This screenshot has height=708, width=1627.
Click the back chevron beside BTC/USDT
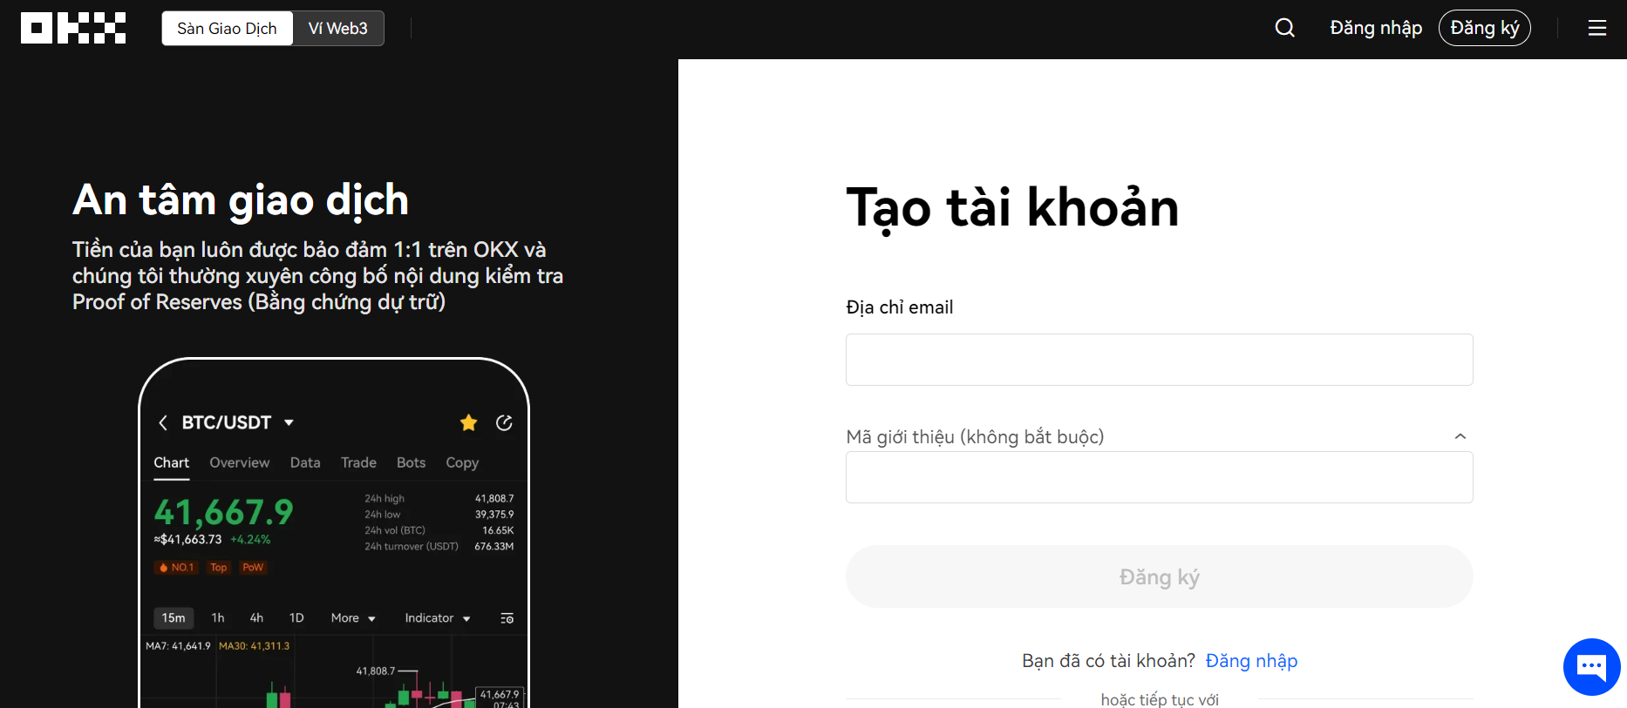163,422
